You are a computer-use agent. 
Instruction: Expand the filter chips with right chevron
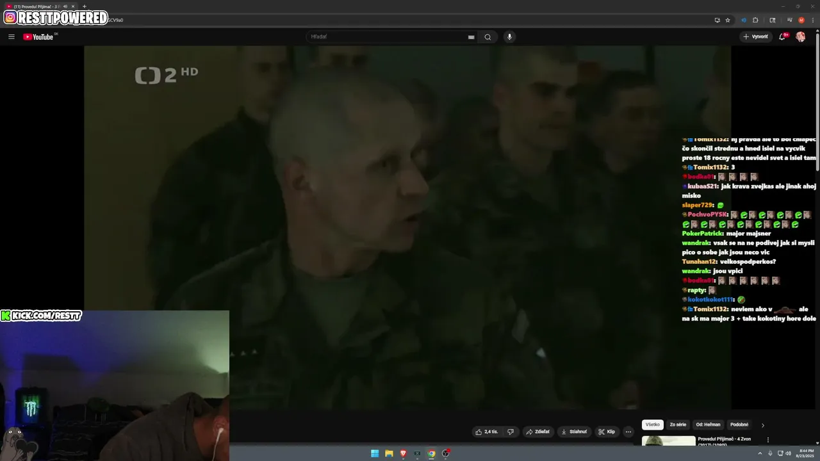762,425
